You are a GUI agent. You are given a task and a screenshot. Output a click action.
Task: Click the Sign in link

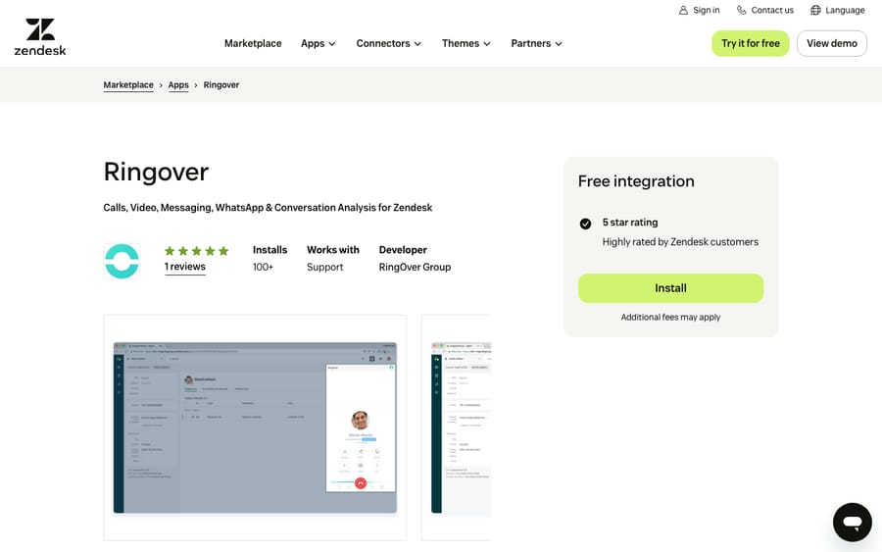pyautogui.click(x=699, y=10)
